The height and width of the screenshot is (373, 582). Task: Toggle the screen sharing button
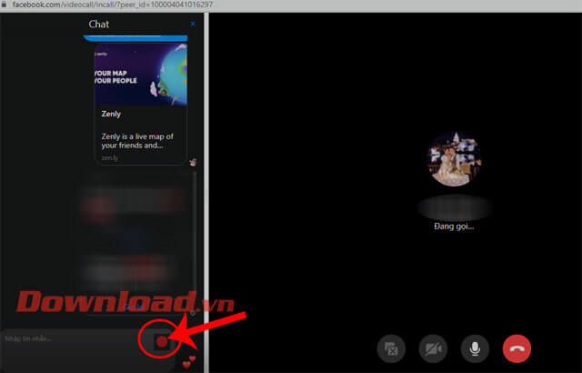(x=391, y=348)
